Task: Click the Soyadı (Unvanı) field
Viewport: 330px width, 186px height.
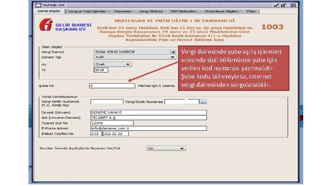Action: (148, 112)
